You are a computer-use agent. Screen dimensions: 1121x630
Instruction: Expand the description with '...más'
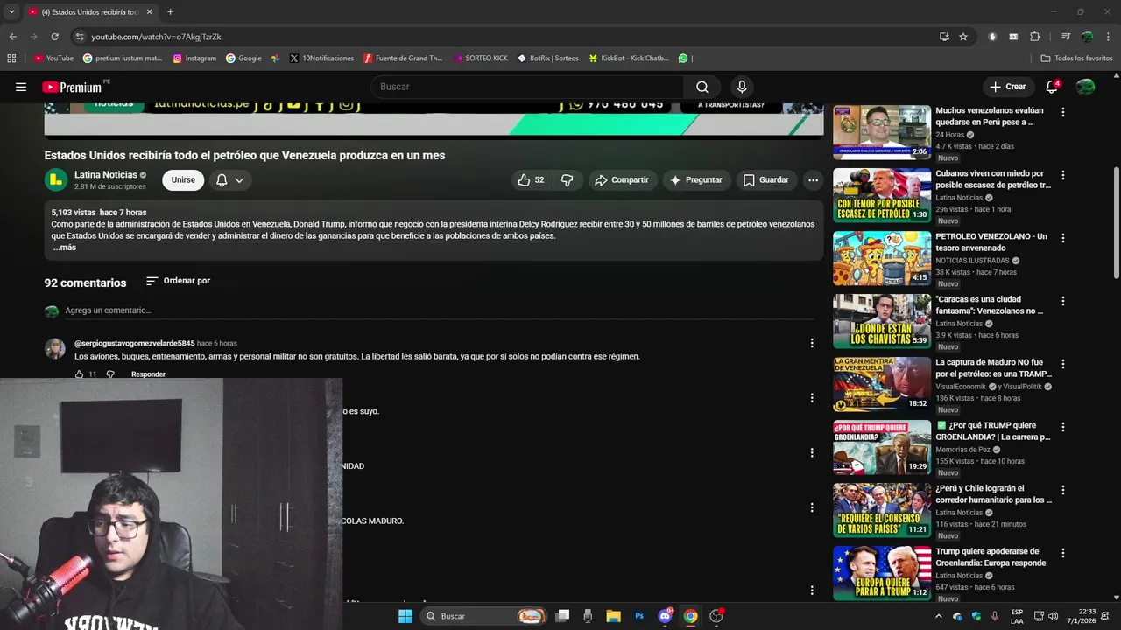(65, 248)
